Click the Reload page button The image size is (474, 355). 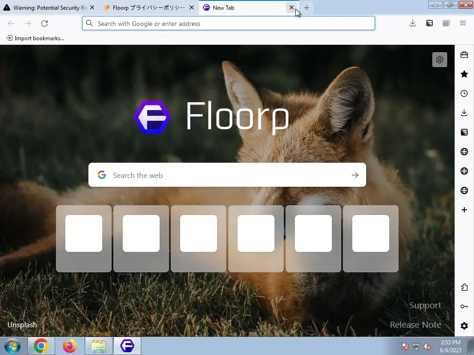(x=44, y=23)
